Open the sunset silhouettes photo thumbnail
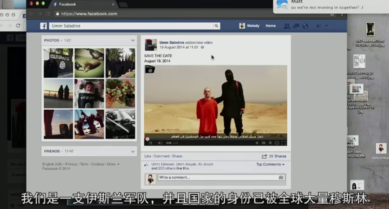389x209 pixels. point(59,94)
